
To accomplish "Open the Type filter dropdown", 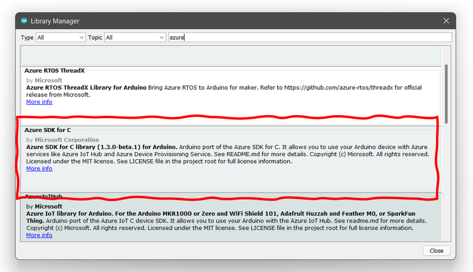I will click(60, 37).
